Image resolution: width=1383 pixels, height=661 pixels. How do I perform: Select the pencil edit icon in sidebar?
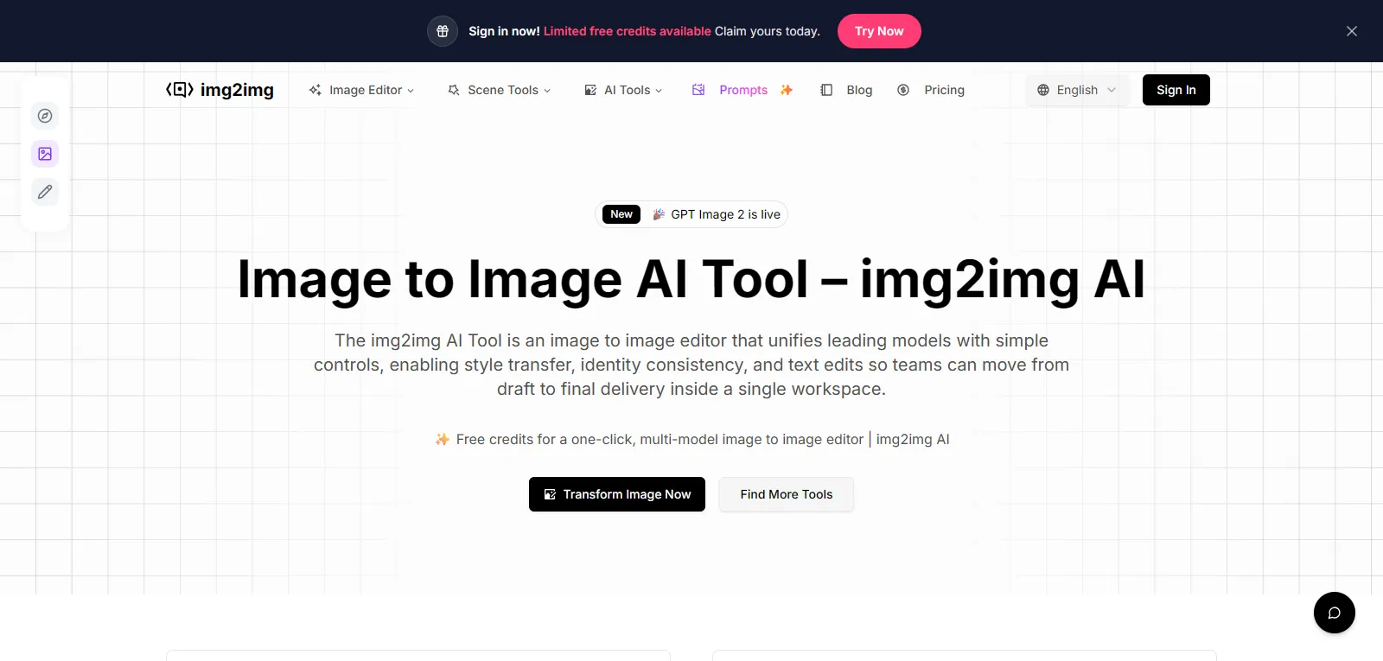pyautogui.click(x=45, y=192)
